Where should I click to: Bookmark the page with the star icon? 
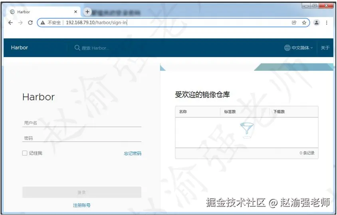pyautogui.click(x=304, y=22)
